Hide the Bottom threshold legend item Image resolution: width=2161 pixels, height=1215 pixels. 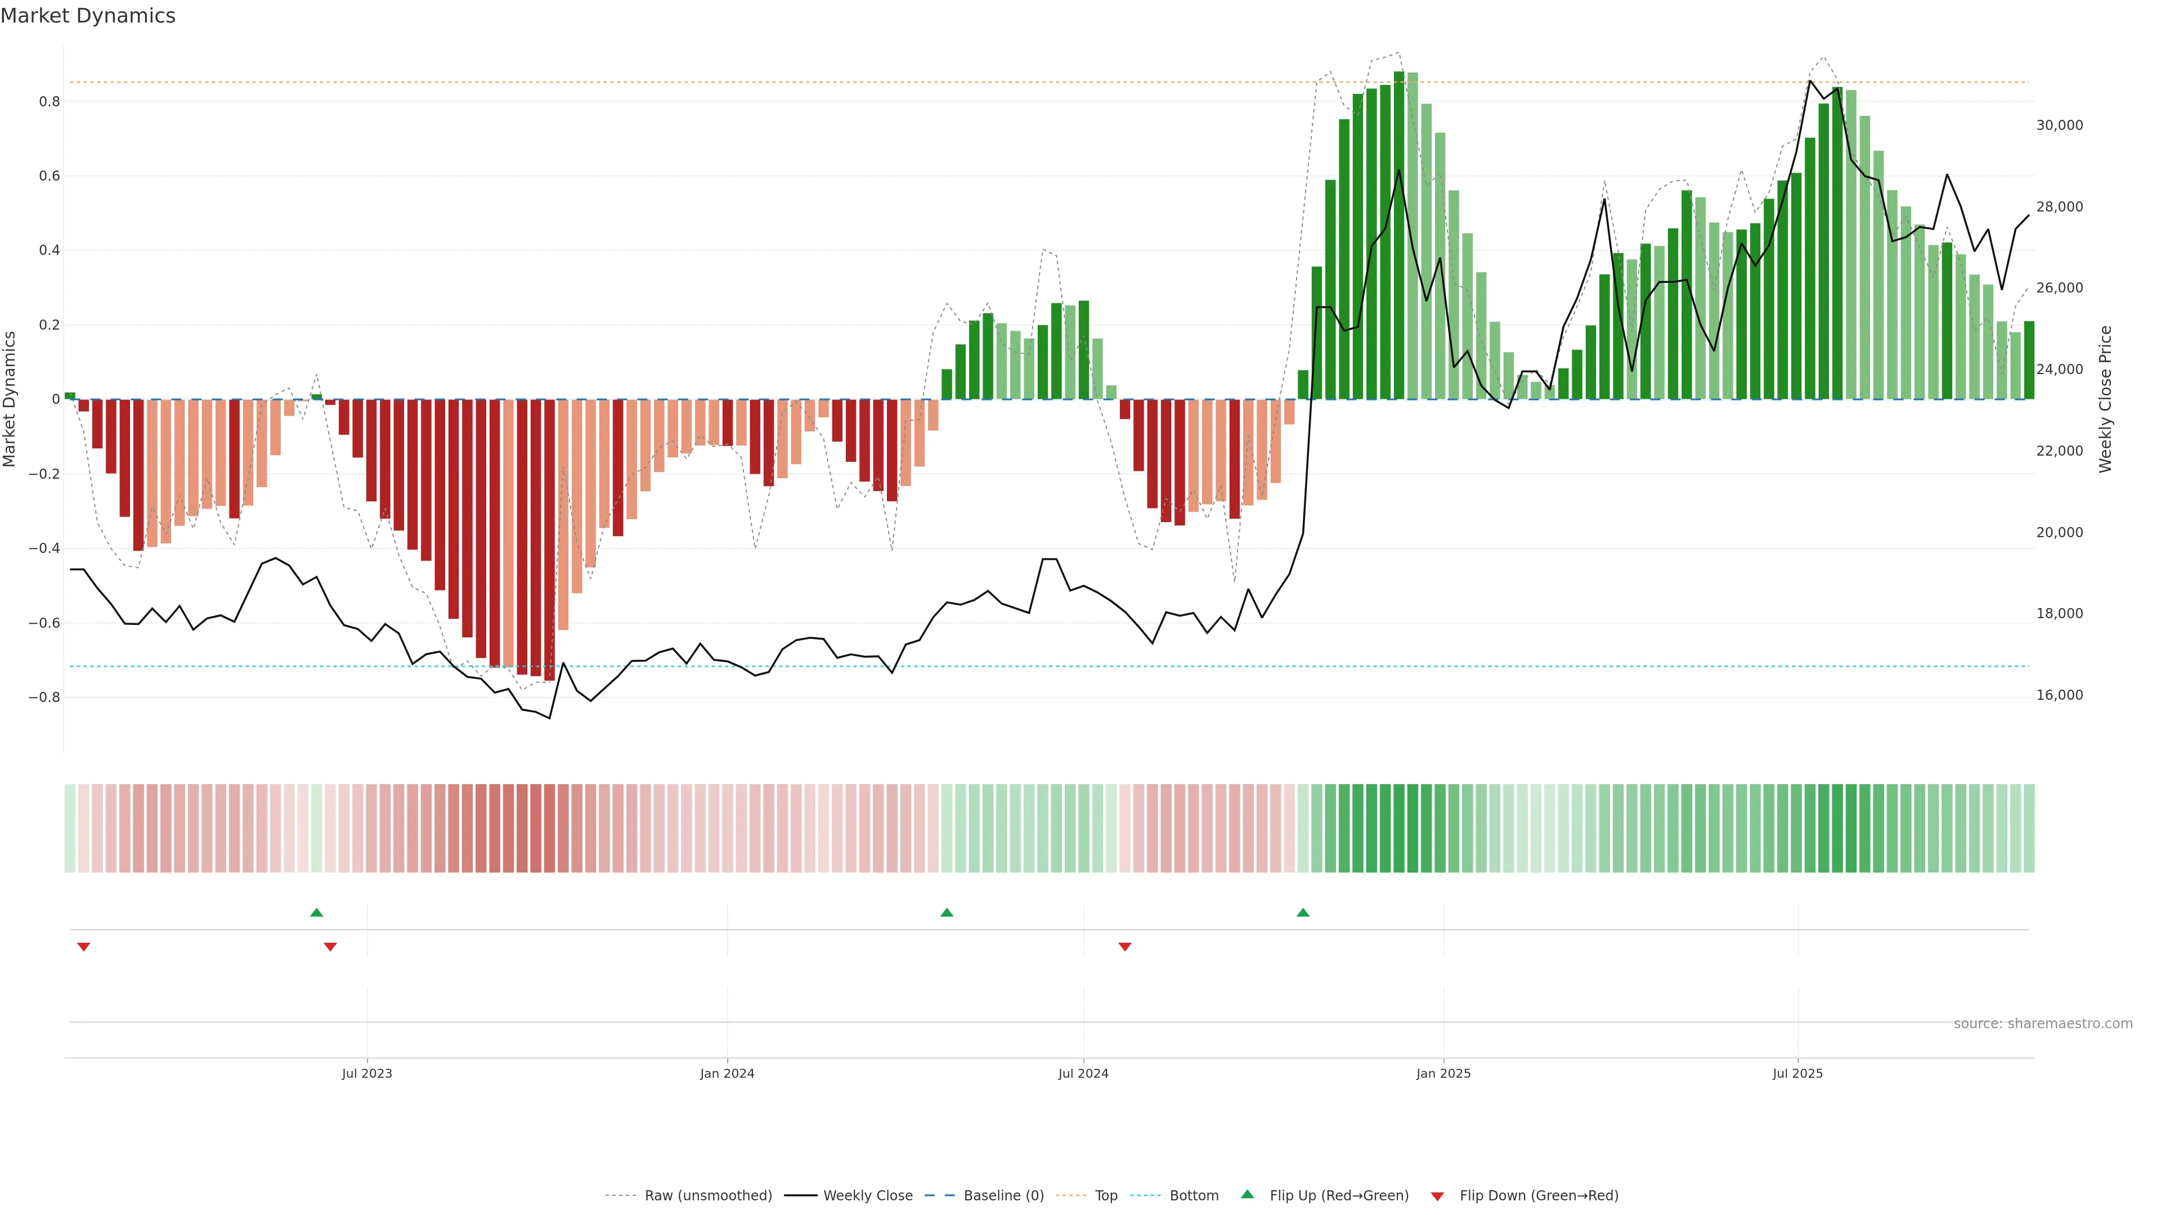[x=1194, y=1196]
